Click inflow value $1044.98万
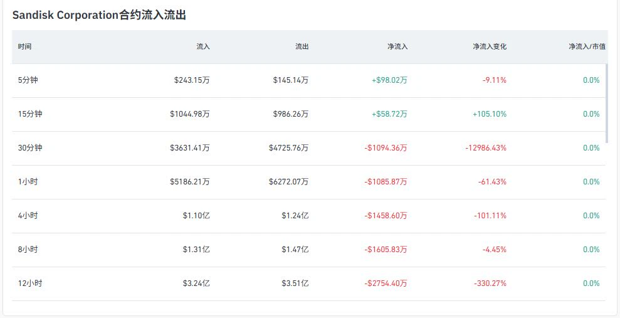The width and height of the screenshot is (620, 318). [x=190, y=114]
